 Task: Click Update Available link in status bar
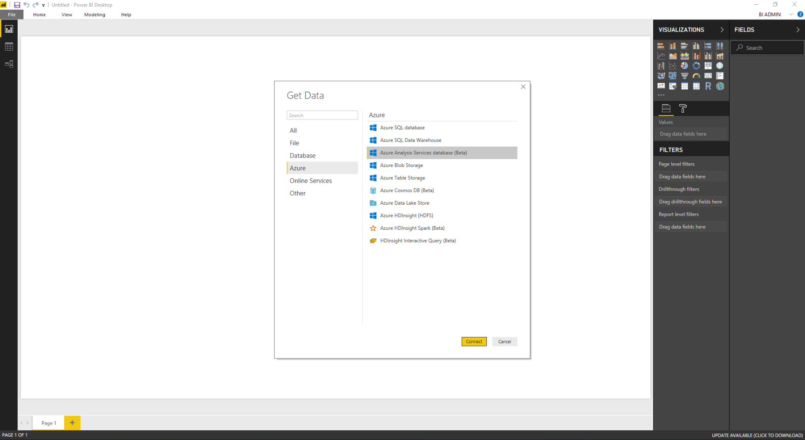click(757, 435)
